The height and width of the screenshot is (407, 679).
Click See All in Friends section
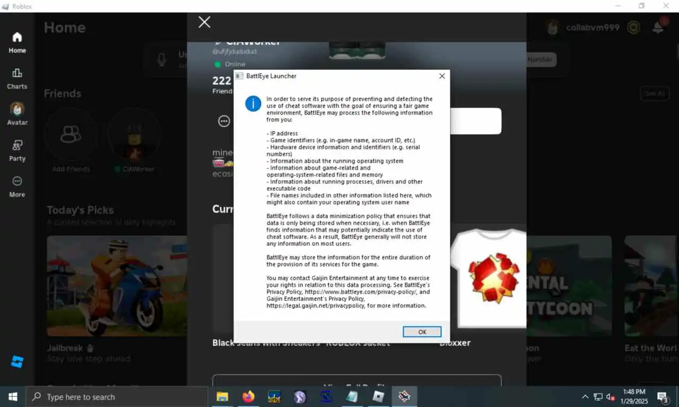click(654, 93)
